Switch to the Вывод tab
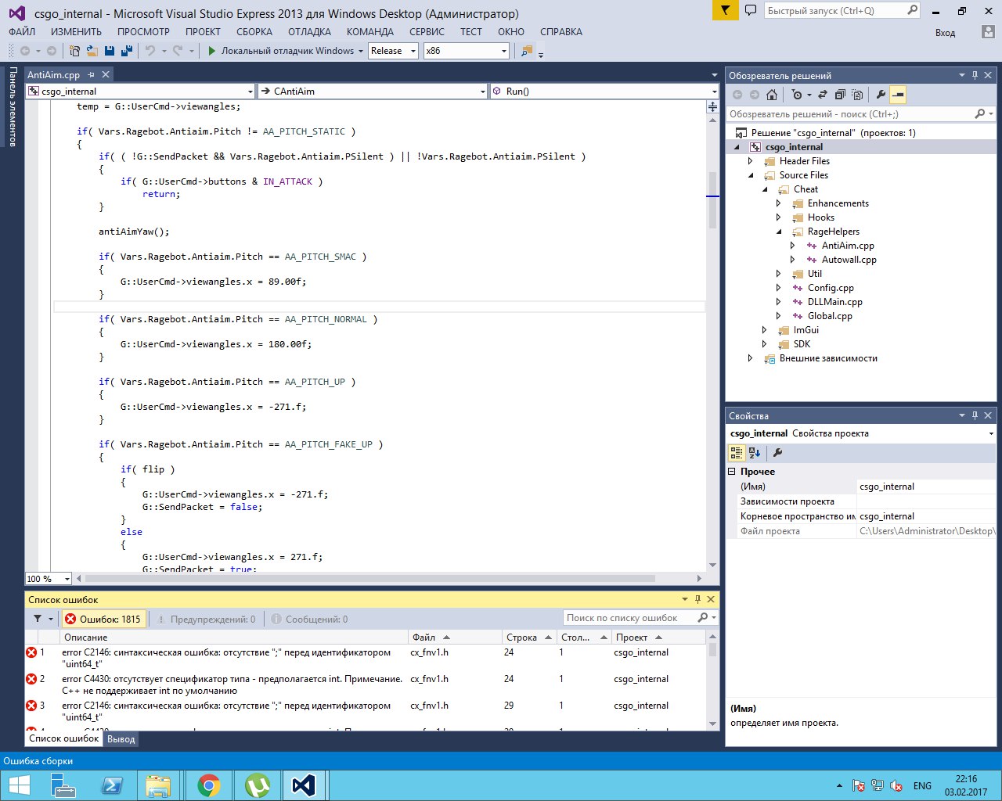This screenshot has height=801, width=1002. click(x=121, y=739)
